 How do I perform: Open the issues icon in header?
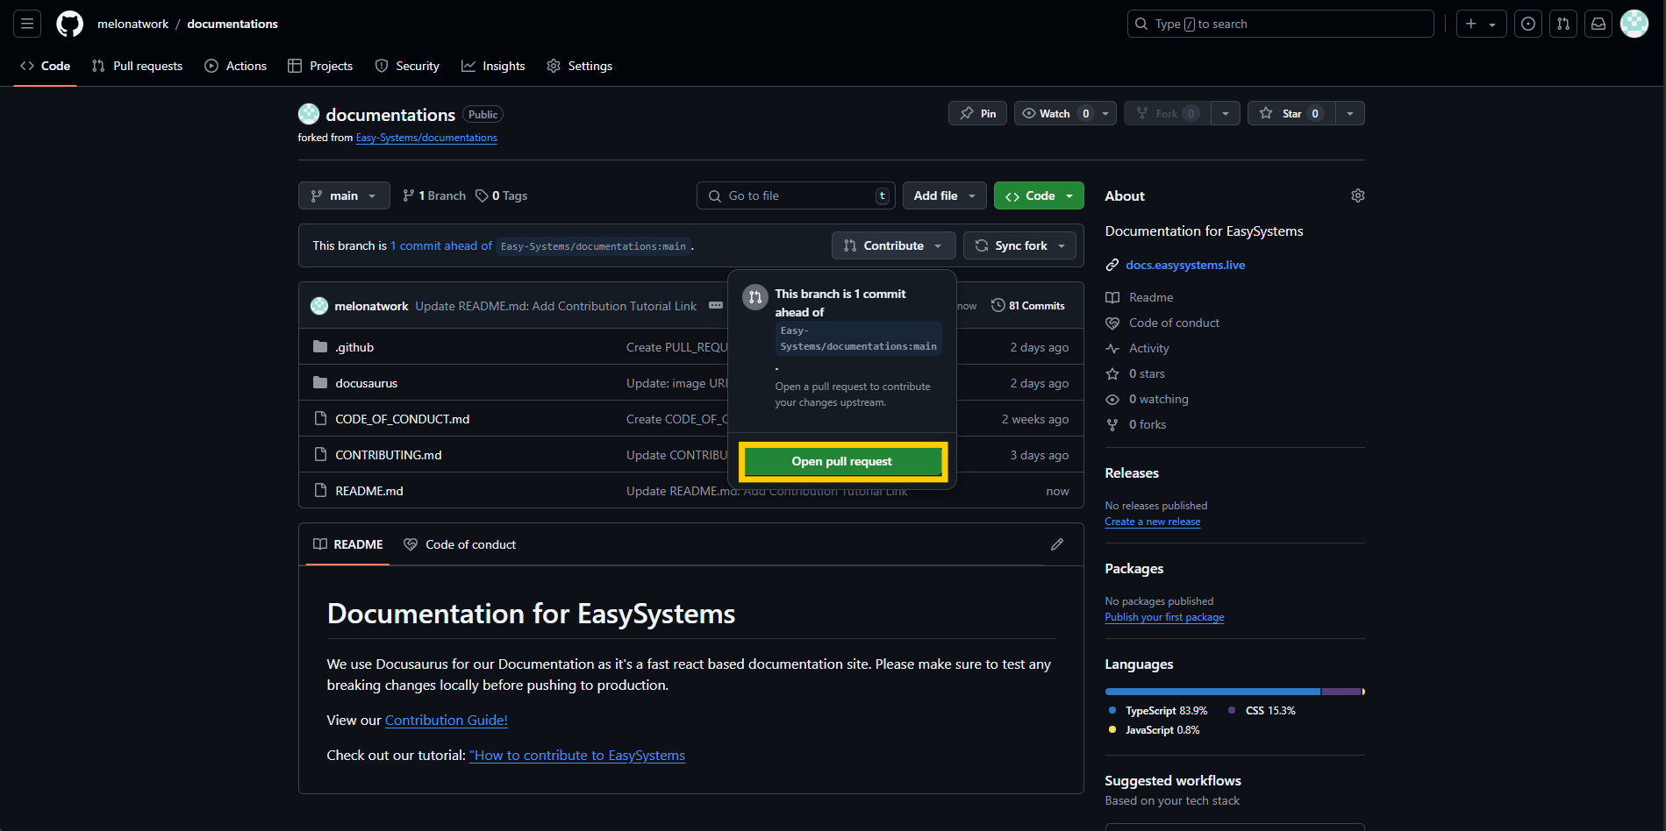pos(1527,24)
